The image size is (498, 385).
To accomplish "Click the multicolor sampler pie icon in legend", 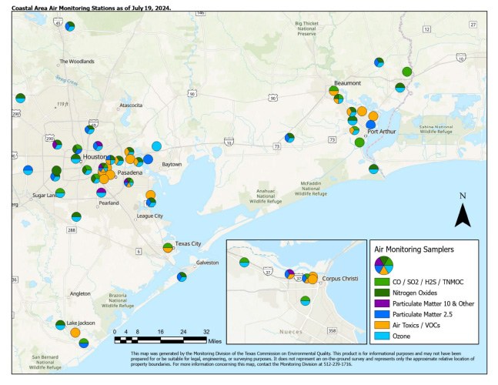I will (384, 264).
